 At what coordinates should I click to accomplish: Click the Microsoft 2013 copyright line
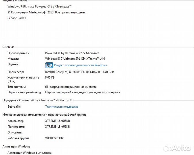[x=46, y=12]
